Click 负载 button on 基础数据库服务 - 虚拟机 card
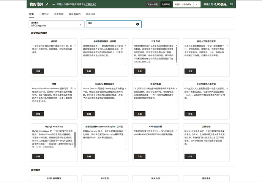Image resolution: width=262 pixels, height=182 pixels. point(89,71)
